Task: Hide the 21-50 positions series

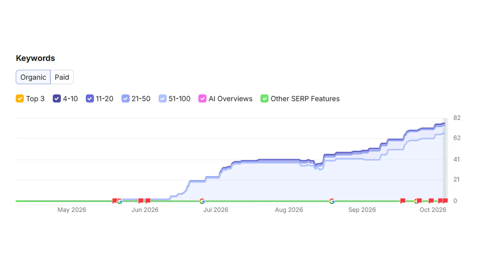Action: (x=125, y=99)
